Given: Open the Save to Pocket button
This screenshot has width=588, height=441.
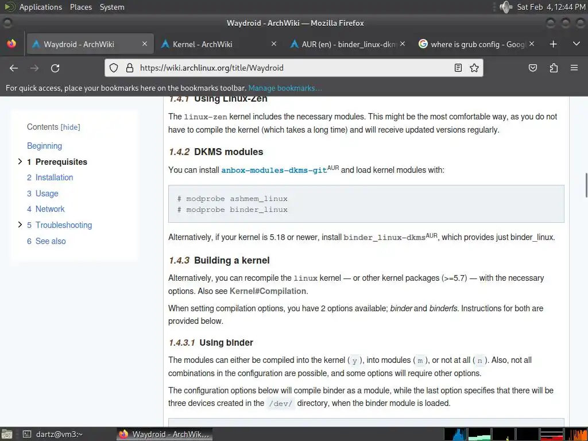Looking at the screenshot, I should 532,68.
